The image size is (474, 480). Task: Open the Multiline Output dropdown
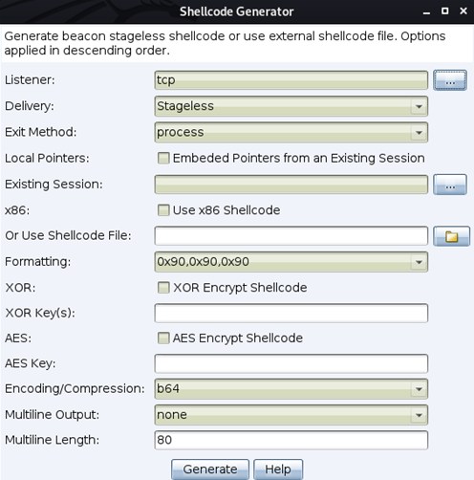pyautogui.click(x=291, y=415)
